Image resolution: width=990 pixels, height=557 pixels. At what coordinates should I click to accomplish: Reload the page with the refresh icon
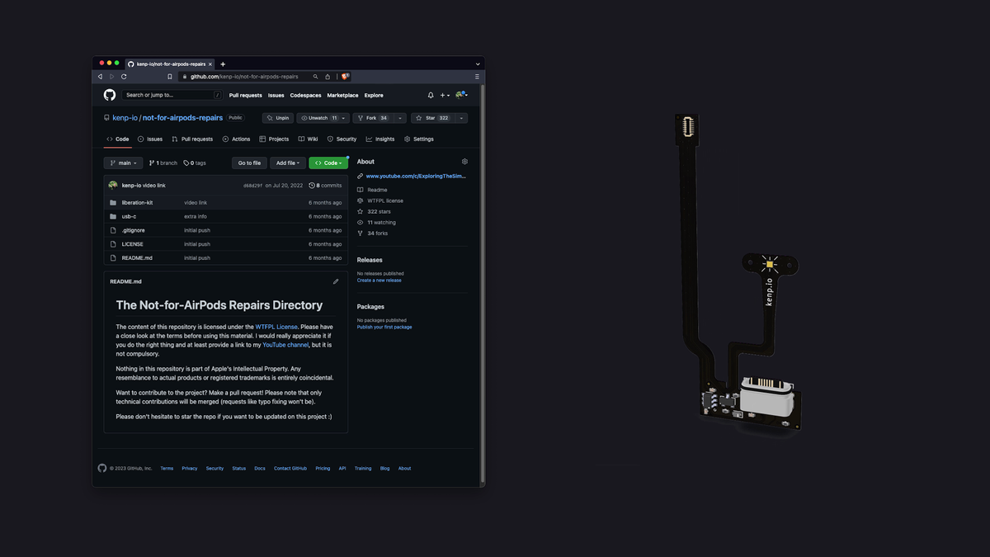tap(124, 77)
